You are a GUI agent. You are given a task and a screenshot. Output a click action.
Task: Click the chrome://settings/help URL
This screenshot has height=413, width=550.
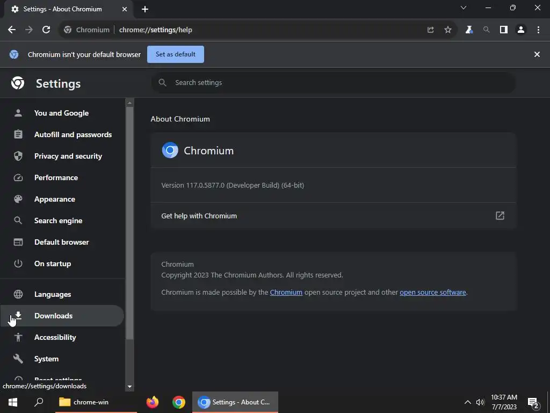156,30
